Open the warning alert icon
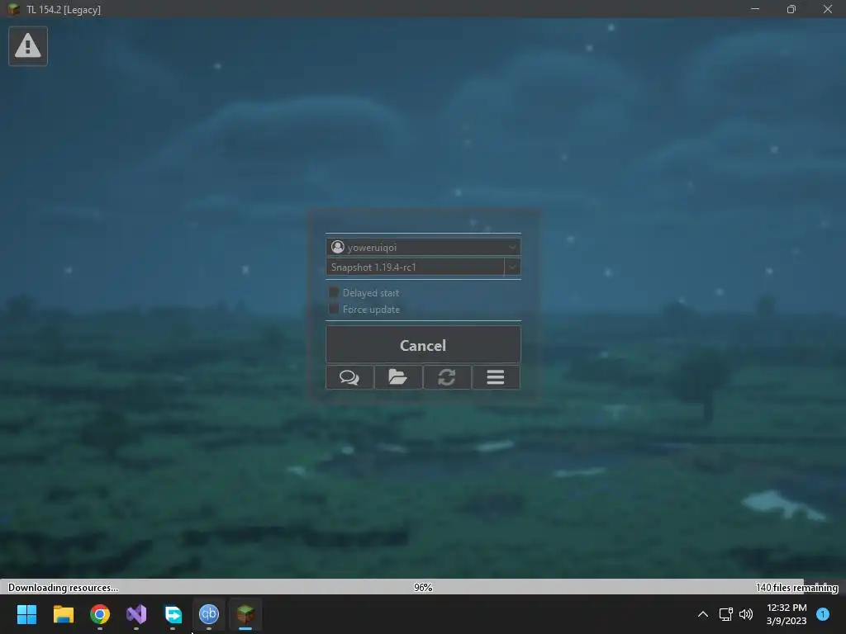846x634 pixels. click(28, 46)
